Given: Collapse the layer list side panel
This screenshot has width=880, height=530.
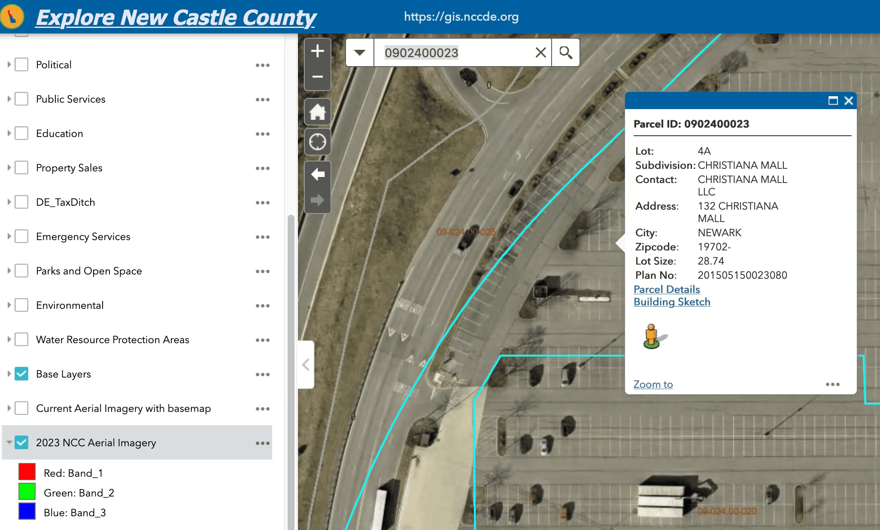Looking at the screenshot, I should [x=306, y=365].
